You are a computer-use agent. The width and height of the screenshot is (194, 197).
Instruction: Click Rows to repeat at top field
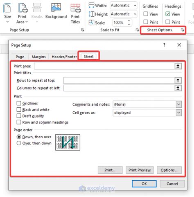119,80
